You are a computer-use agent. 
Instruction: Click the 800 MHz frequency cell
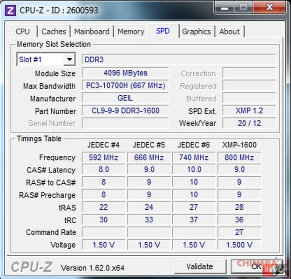tap(239, 157)
